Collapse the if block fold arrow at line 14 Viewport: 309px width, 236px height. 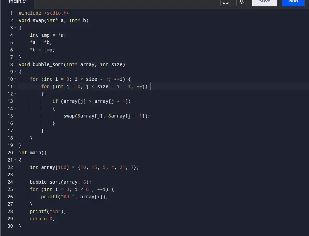pyautogui.click(x=15, y=108)
